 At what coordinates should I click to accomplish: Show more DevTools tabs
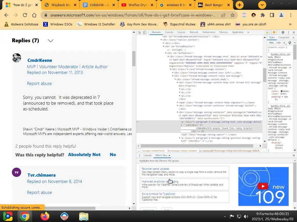[248, 32]
